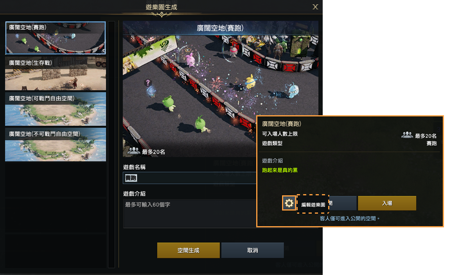Viewport: 451px width, 275px height.
Task: Click the player count icon in the preview
Action: (x=134, y=151)
